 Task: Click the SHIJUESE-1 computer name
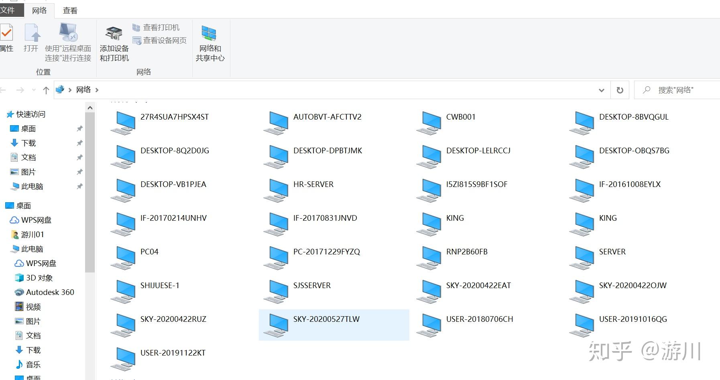click(x=160, y=286)
